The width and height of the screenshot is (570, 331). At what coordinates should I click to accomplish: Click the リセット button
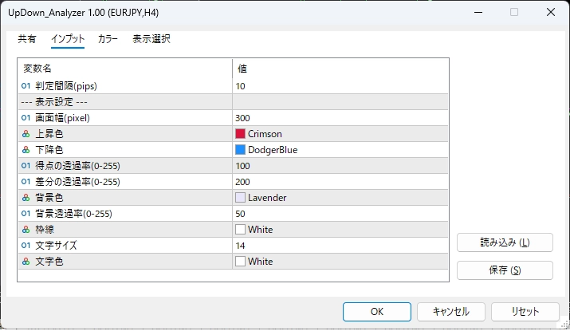pyautogui.click(x=525, y=312)
